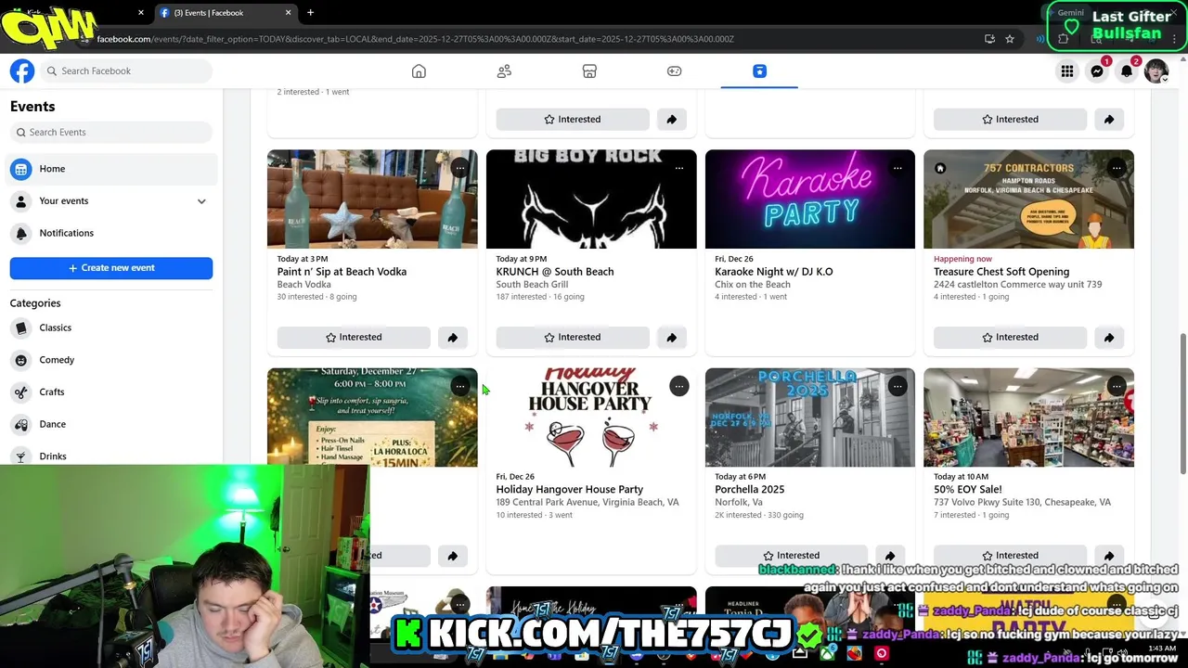The width and height of the screenshot is (1188, 668).
Task: Mark Interested for 50% EOY Sale
Action: pos(1011,555)
